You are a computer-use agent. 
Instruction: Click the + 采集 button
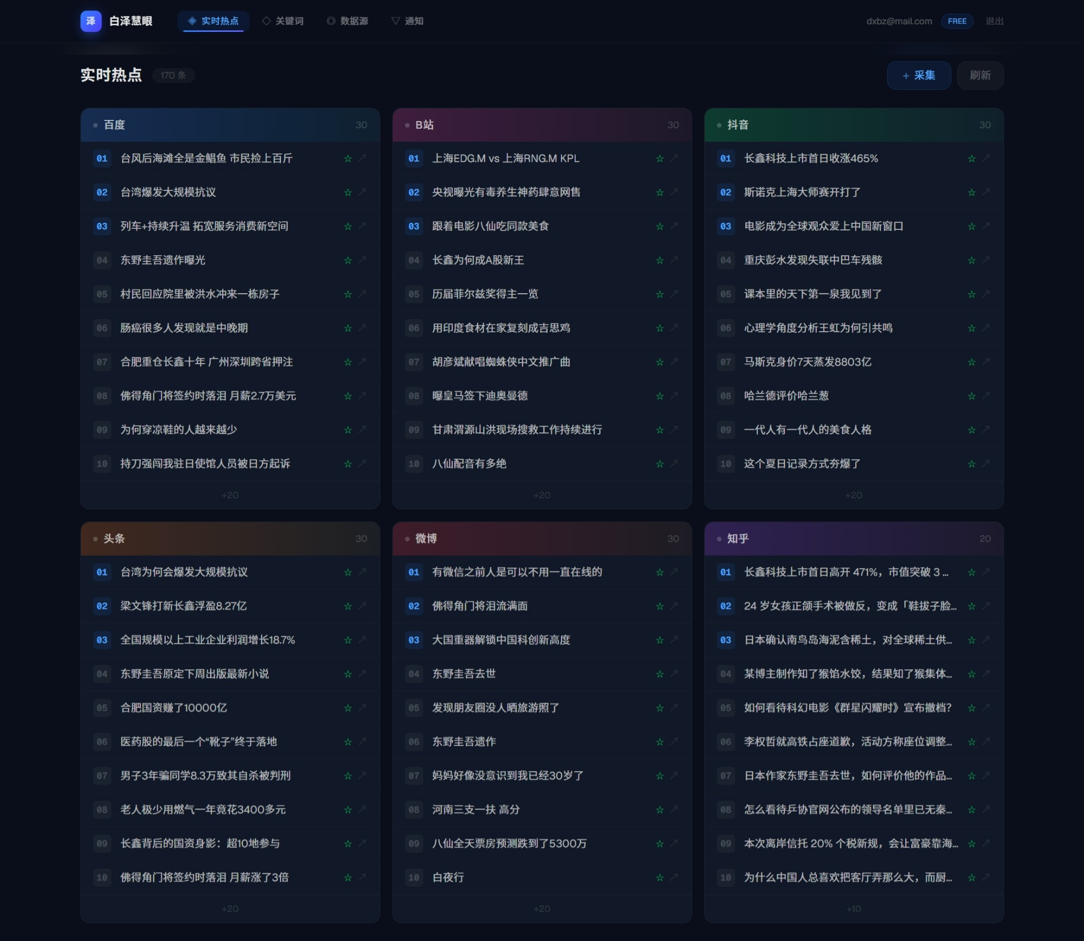919,75
